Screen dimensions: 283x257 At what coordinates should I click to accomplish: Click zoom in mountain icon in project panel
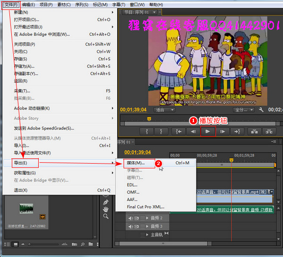65,244
